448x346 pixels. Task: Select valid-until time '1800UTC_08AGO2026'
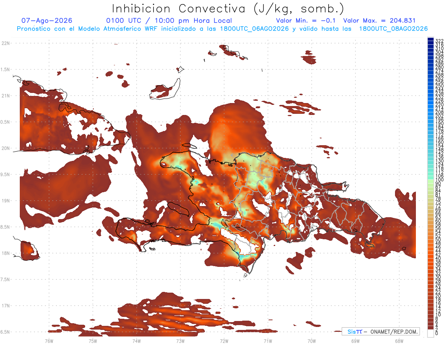click(x=393, y=29)
